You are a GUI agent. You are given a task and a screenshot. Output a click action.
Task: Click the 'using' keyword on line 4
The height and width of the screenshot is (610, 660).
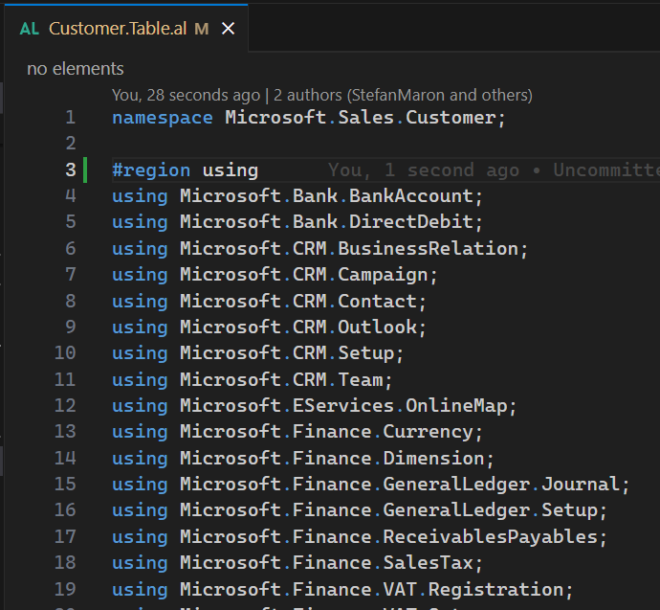point(140,196)
